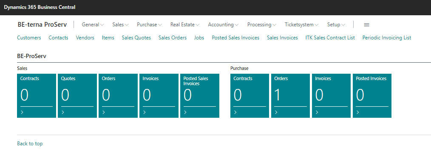
Task: Open Posted Sales Invoices navigation link
Action: tap(235, 38)
